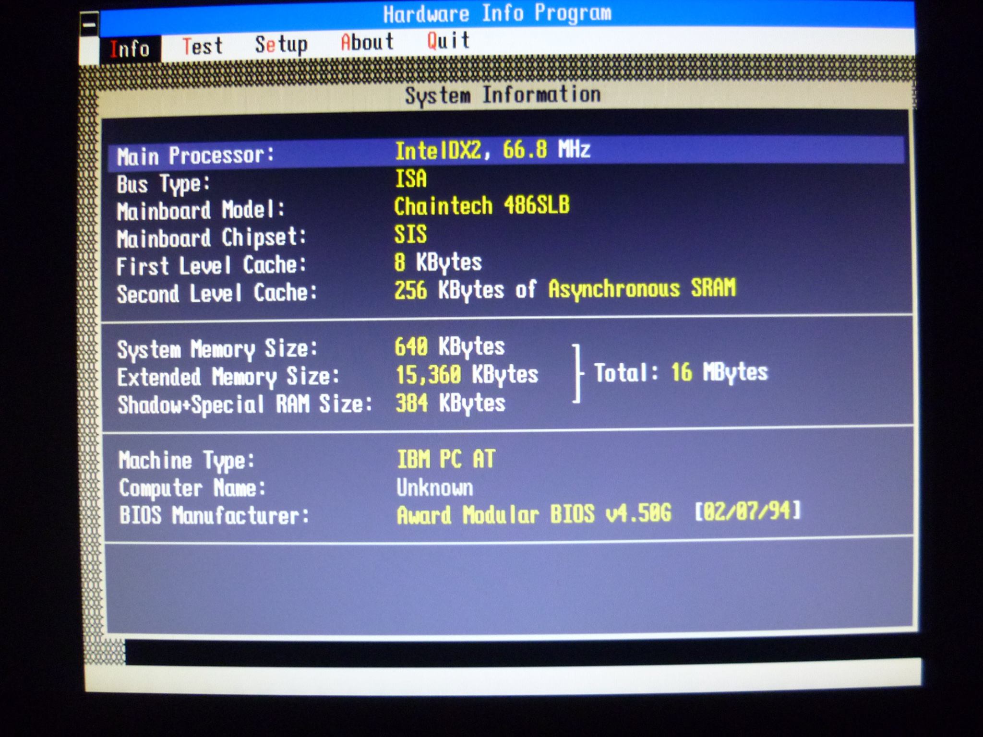Click the Shadow+Special RAM Size label

click(x=245, y=404)
